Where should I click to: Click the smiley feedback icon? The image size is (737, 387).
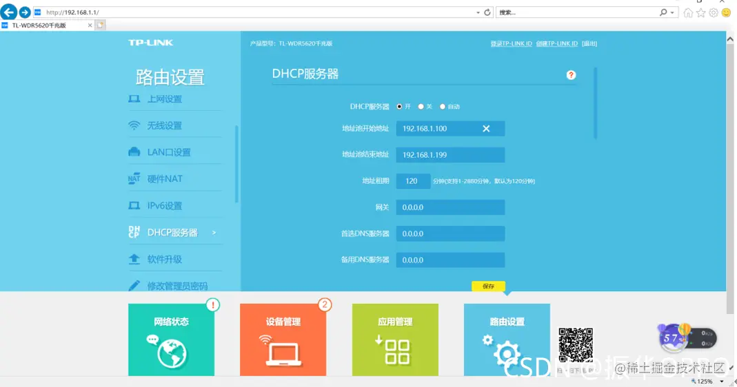pos(726,12)
